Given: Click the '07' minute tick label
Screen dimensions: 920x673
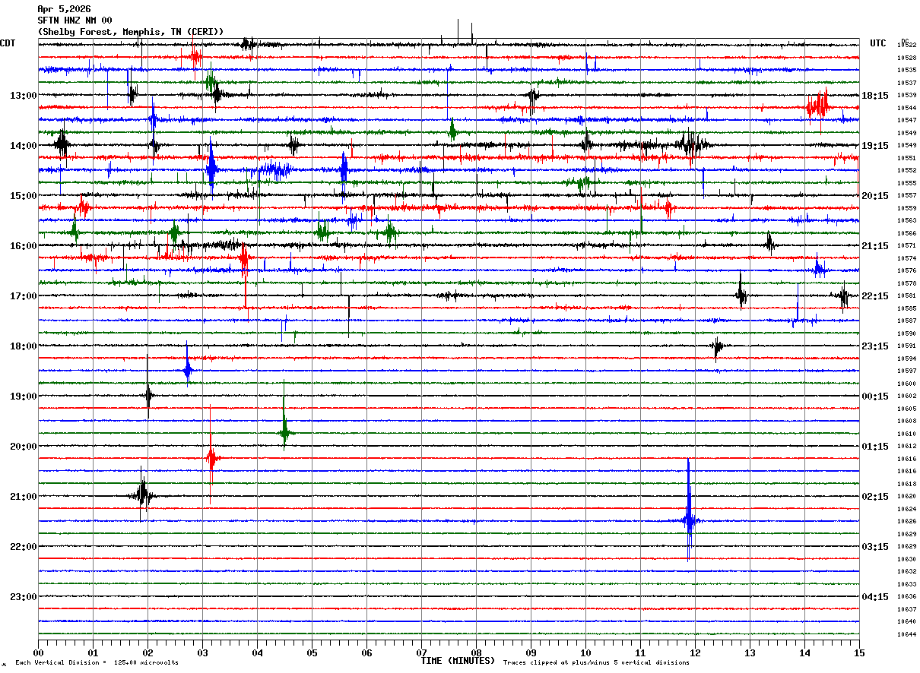Looking at the screenshot, I should tap(421, 652).
